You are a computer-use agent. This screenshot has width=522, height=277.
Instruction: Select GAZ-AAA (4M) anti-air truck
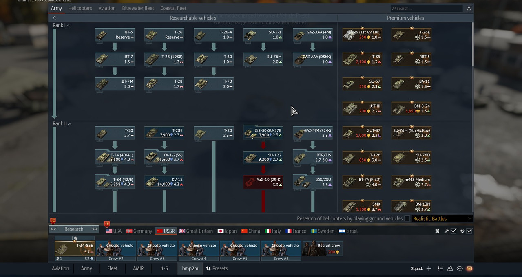(313, 35)
